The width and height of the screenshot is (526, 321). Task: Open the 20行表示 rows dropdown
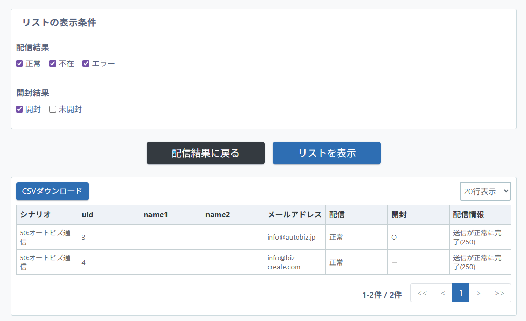coord(485,191)
